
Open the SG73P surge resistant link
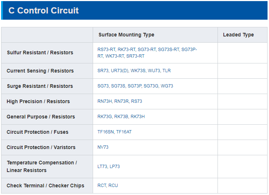tap(134, 86)
